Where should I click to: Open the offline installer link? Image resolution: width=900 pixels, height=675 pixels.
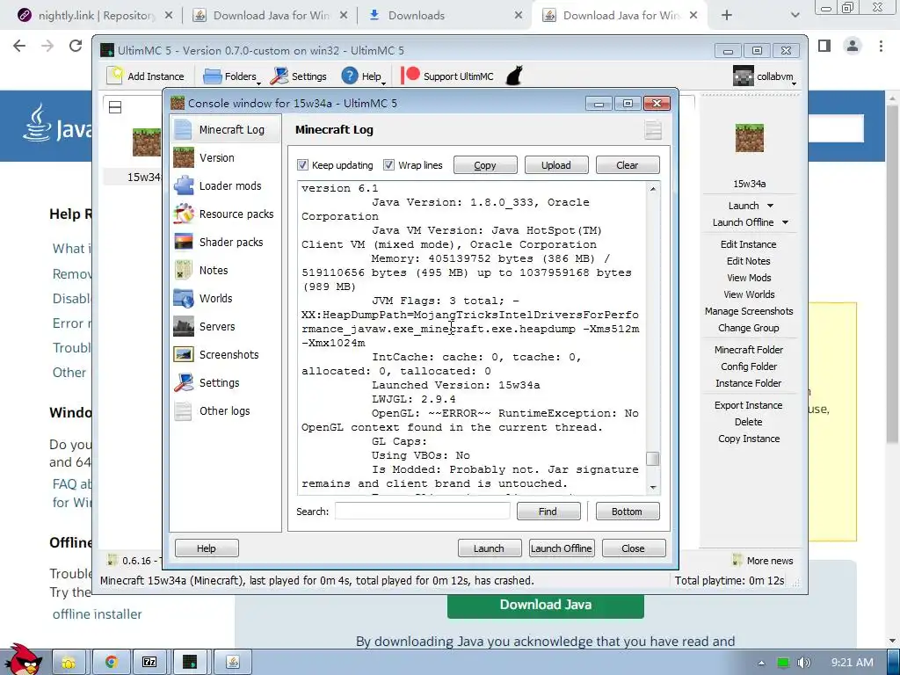click(x=97, y=614)
